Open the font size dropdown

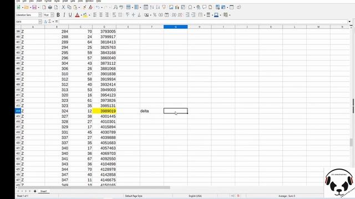click(52, 15)
